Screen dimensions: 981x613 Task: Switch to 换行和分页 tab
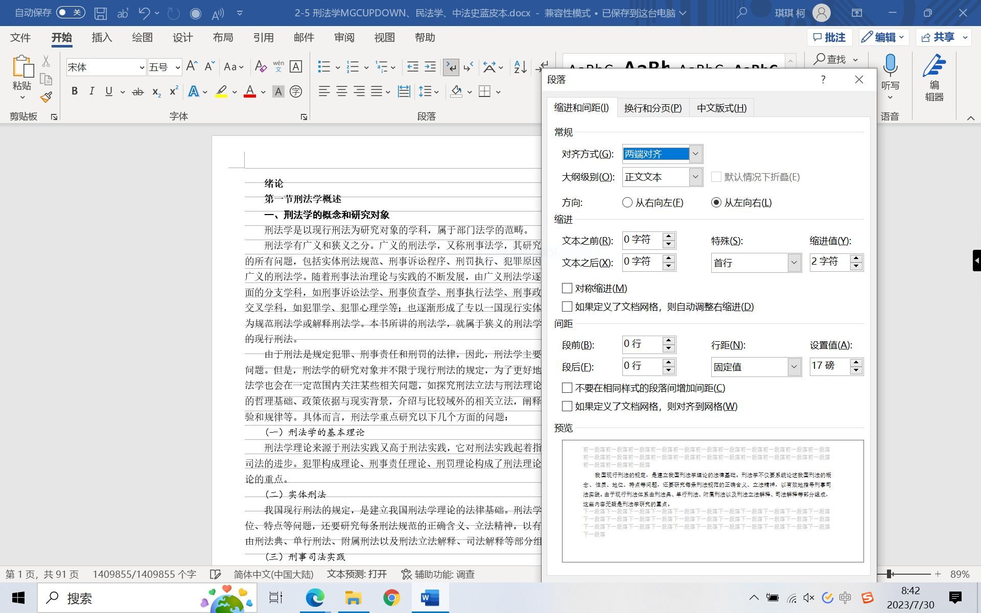click(652, 108)
